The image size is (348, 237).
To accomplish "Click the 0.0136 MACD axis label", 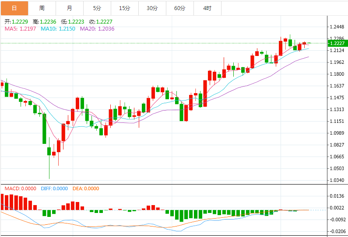I will (337, 196).
